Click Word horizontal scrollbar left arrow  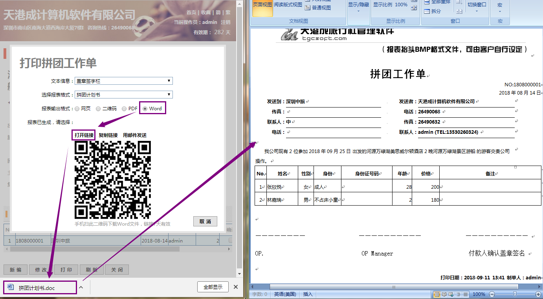point(253,287)
